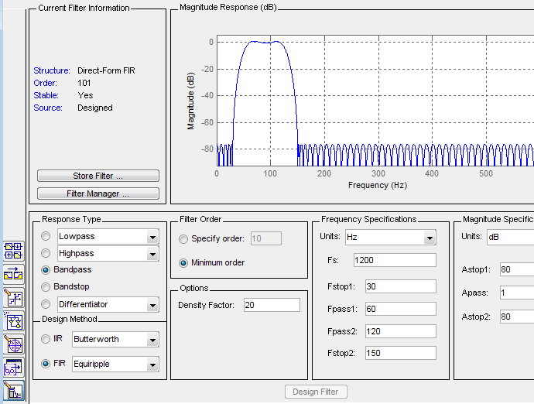The image size is (534, 404).
Task: Click the filter order value 101
Action: 84,83
